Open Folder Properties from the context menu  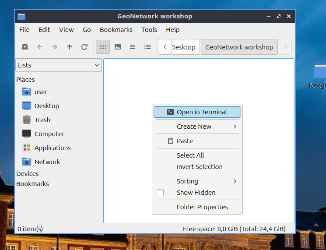click(x=197, y=207)
